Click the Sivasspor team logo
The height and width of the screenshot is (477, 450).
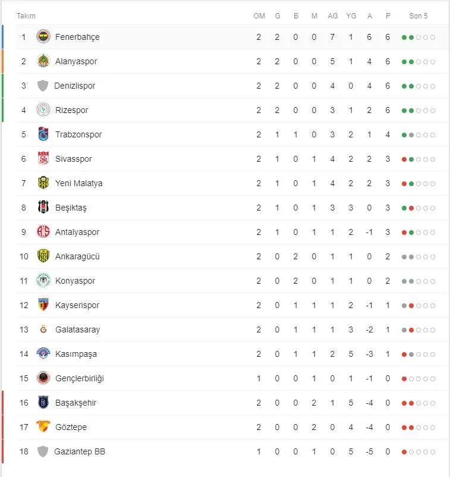point(43,159)
